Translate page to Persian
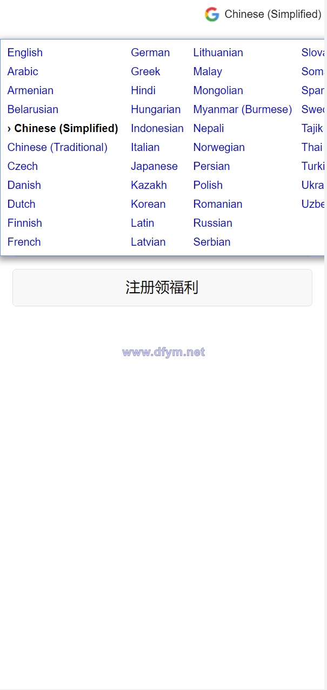The image size is (327, 690). tap(212, 166)
